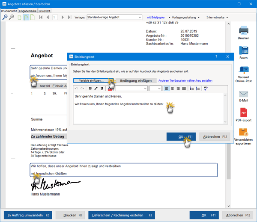
Task: Click Anderen Textbaustein wählen/neu erstellen link
Action: pyautogui.click(x=185, y=80)
